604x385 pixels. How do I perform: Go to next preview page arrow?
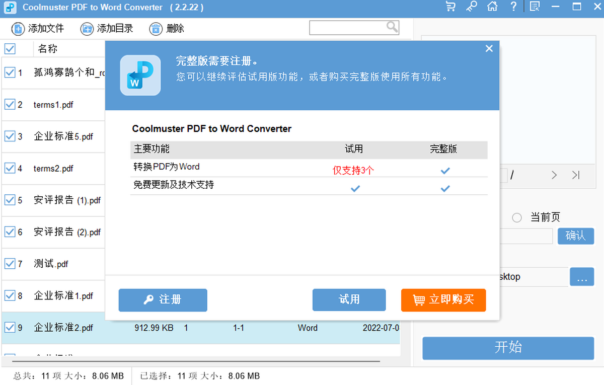(554, 175)
